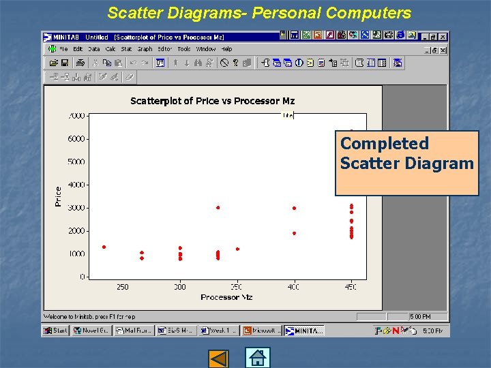The height and width of the screenshot is (368, 491).
Task: Click the 'Completed Scatter Diagram' callout box
Action: (x=406, y=163)
